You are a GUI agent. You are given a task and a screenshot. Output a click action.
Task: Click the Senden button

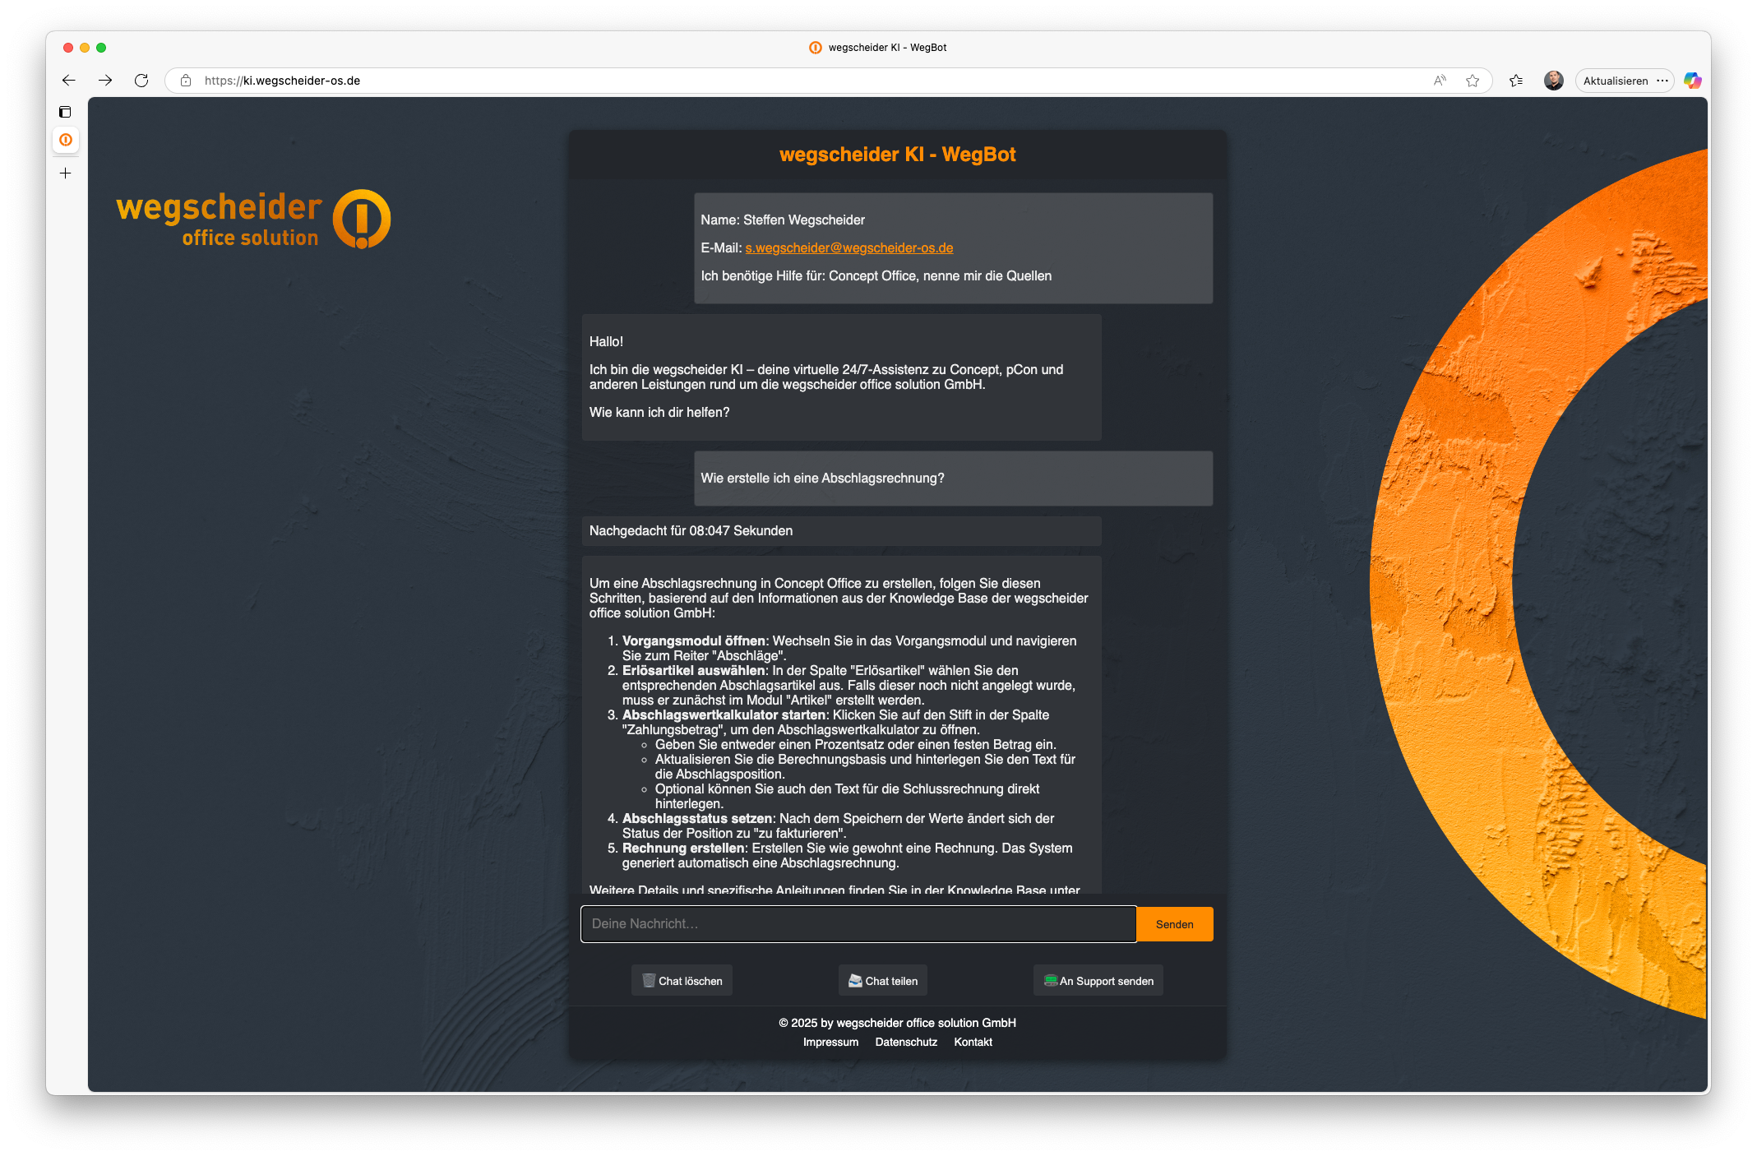[1175, 924]
